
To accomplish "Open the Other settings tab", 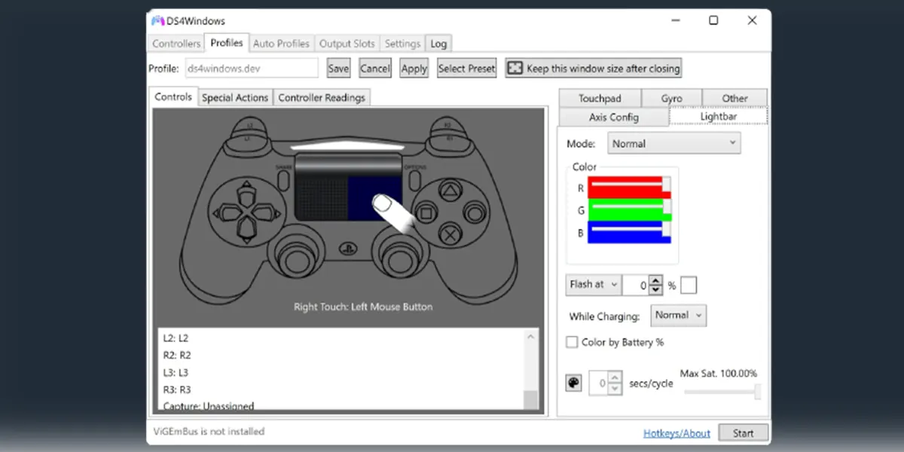I will pyautogui.click(x=734, y=98).
